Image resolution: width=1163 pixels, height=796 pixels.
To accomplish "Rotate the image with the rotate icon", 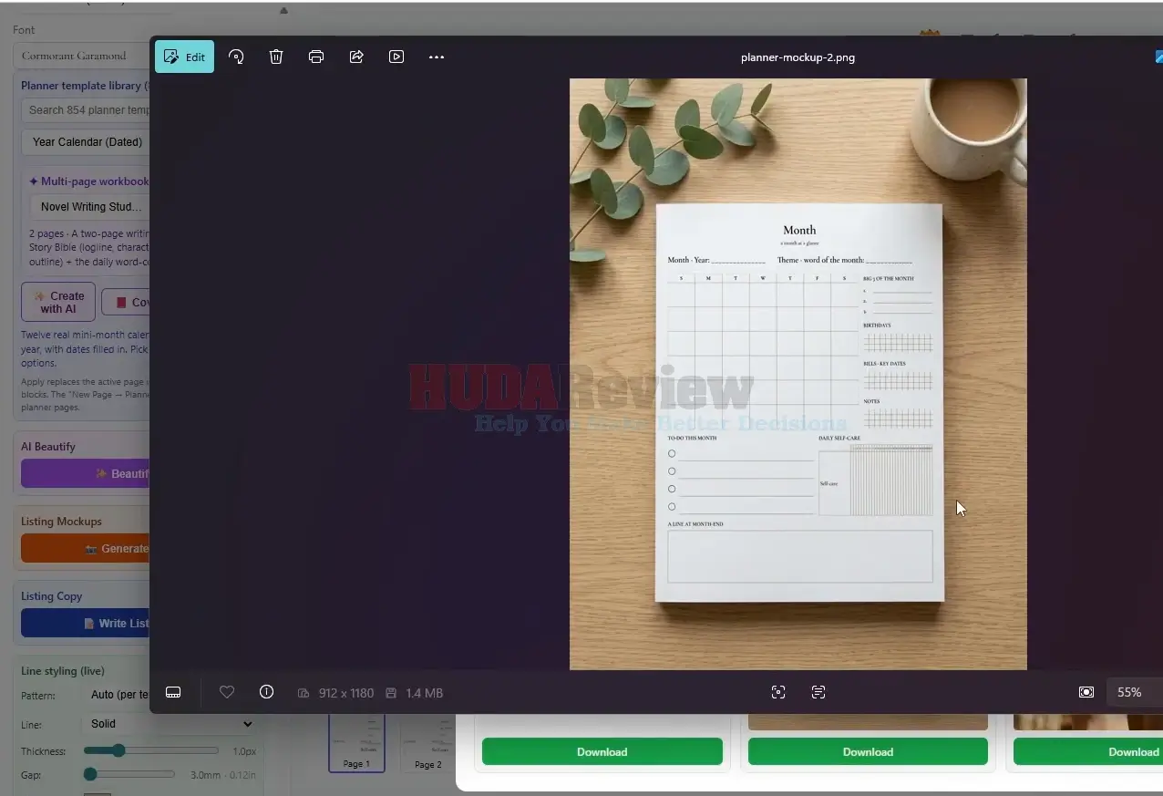I will [x=236, y=57].
